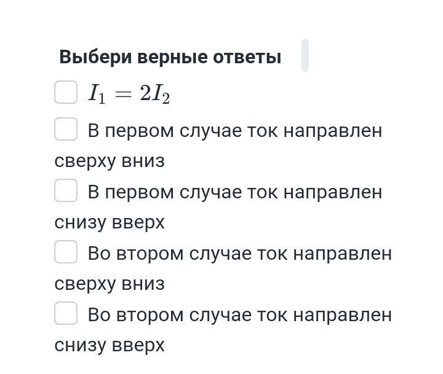Click the equals sign in the formula
Screen dimensions: 443x374
(124, 94)
